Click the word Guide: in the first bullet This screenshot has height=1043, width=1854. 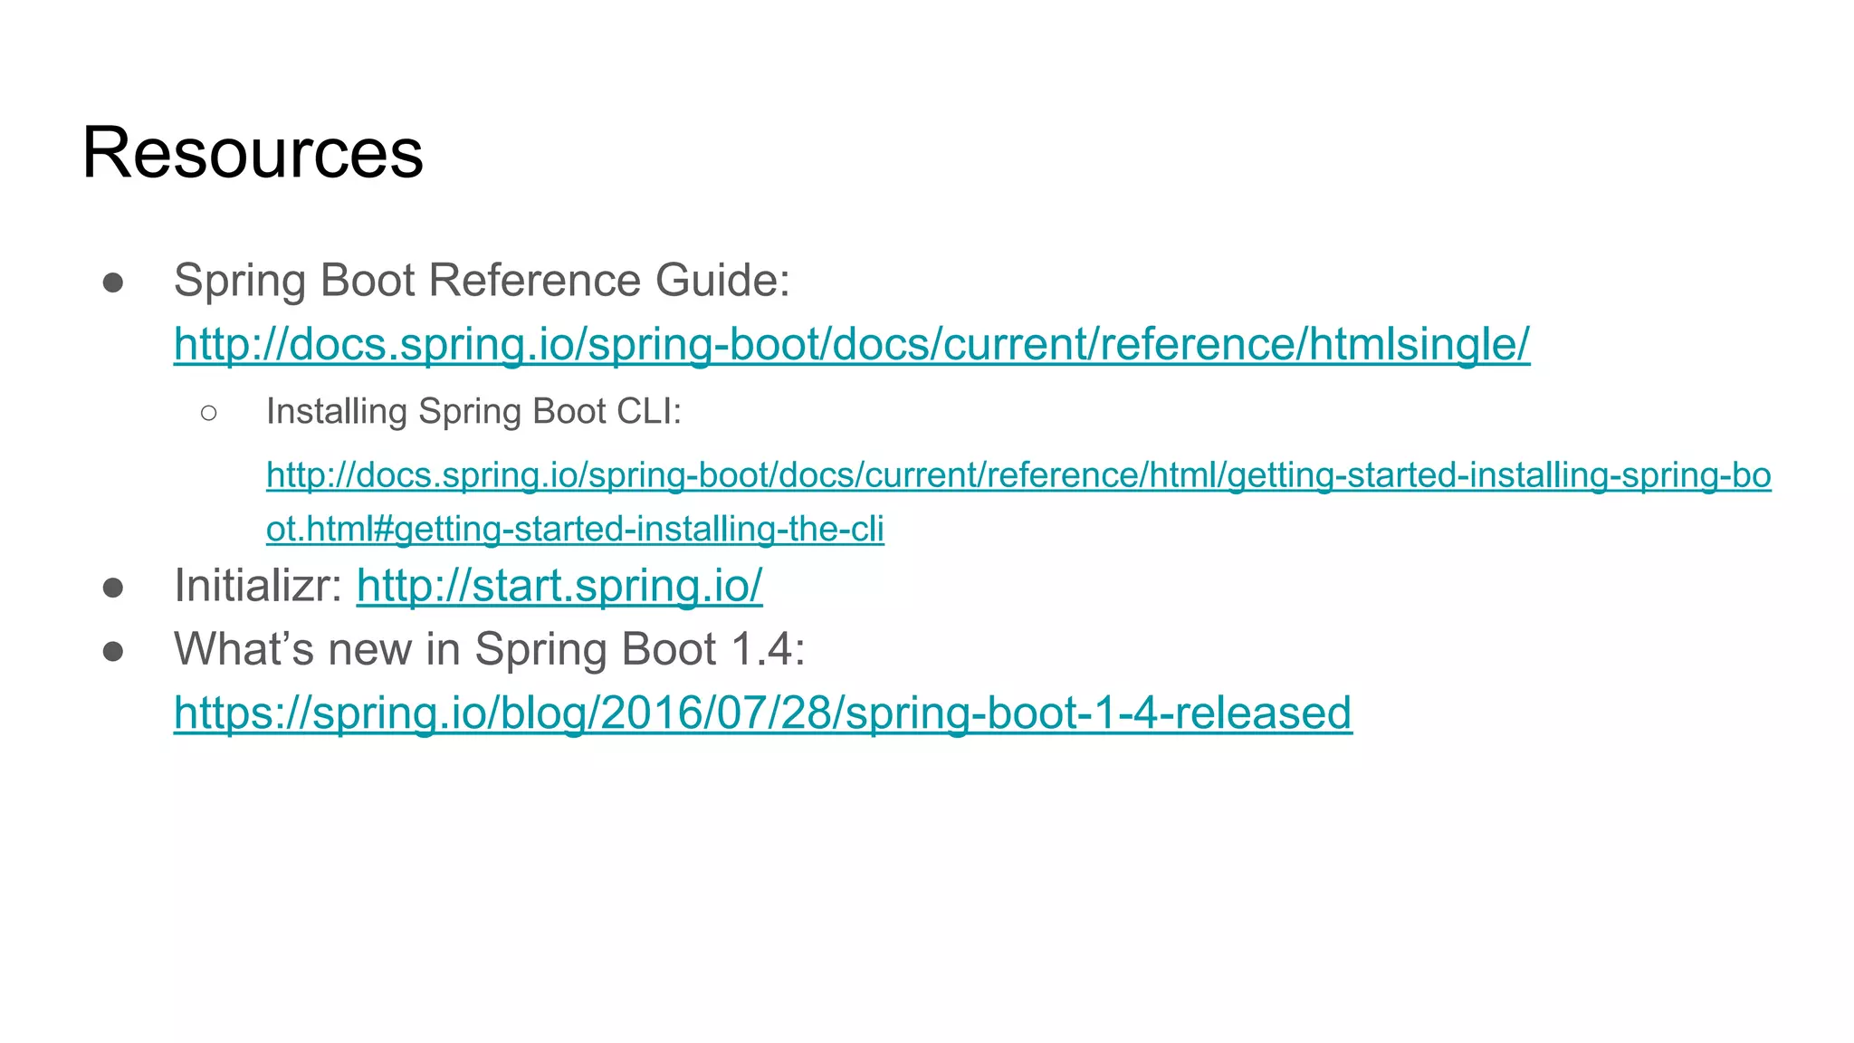point(722,281)
